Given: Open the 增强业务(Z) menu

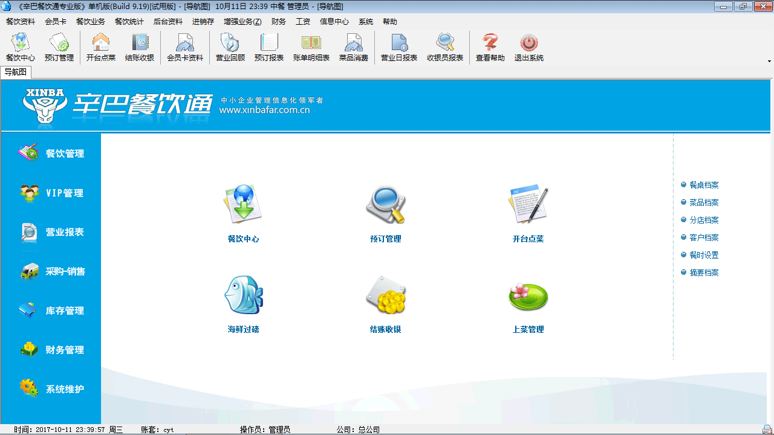Looking at the screenshot, I should pos(242,22).
